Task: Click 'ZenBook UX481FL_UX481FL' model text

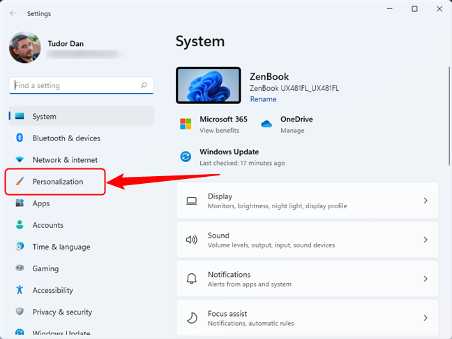Action: click(x=294, y=88)
